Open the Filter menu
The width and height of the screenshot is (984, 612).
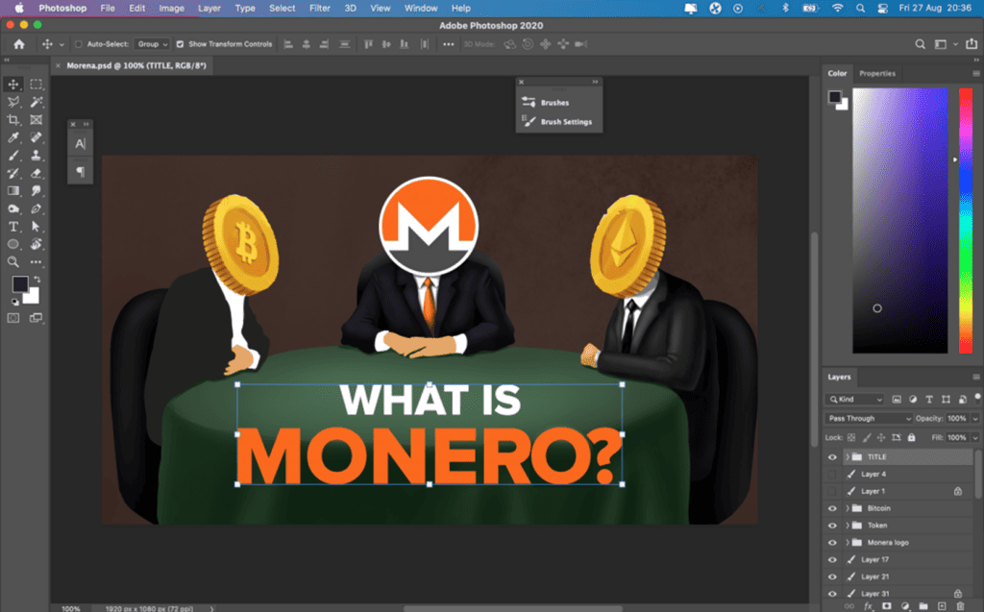coord(319,8)
